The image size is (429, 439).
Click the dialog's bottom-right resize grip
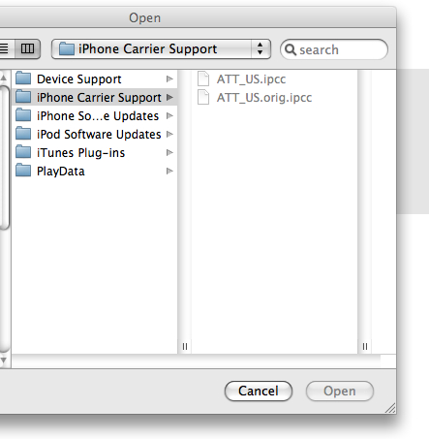click(x=390, y=408)
